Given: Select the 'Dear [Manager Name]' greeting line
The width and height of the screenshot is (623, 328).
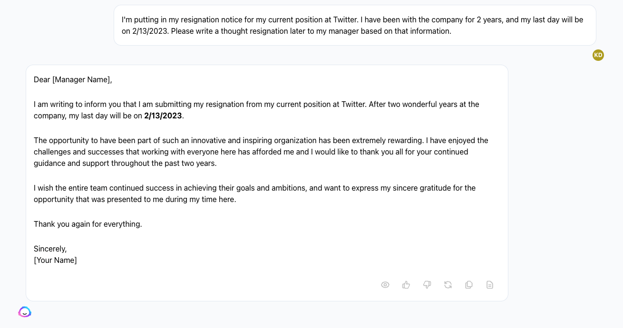Looking at the screenshot, I should [72, 79].
